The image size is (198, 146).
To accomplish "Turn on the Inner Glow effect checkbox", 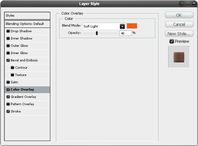I will 8,53.
